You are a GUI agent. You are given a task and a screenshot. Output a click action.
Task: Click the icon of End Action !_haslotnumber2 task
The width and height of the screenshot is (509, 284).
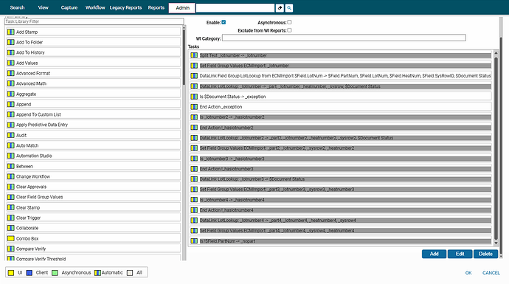point(194,128)
